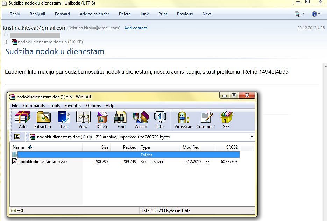327x221 pixels.
Task: Click Reply all
Action: tap(37, 14)
